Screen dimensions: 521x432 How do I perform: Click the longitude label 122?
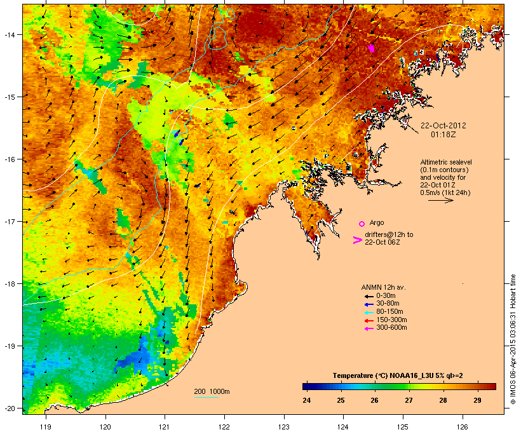pyautogui.click(x=224, y=427)
